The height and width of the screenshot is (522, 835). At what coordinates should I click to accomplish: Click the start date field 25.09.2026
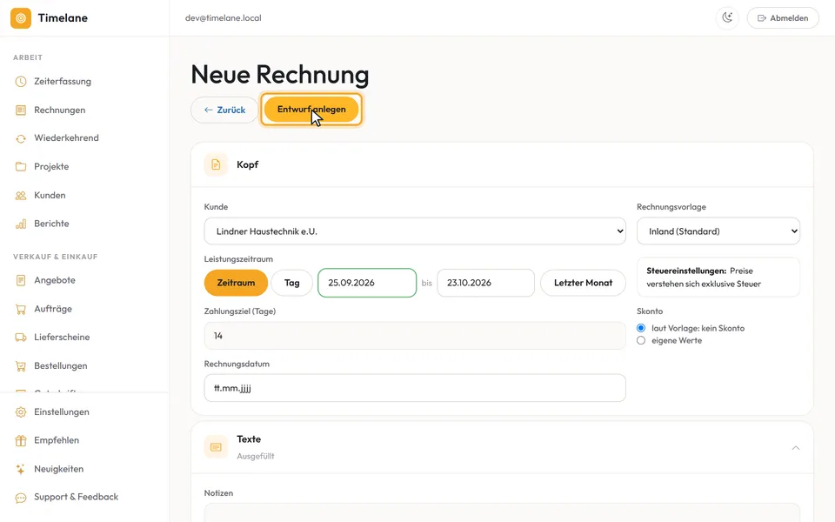[367, 283]
